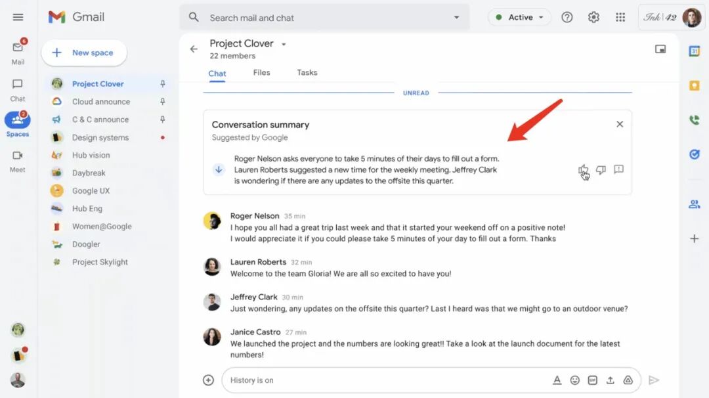The width and height of the screenshot is (709, 398).
Task: Give thumbs down to the summary
Action: 601,170
